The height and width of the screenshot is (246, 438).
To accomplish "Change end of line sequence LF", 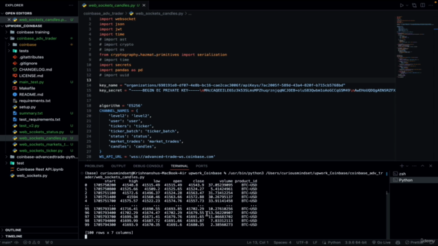I will 315,243.
